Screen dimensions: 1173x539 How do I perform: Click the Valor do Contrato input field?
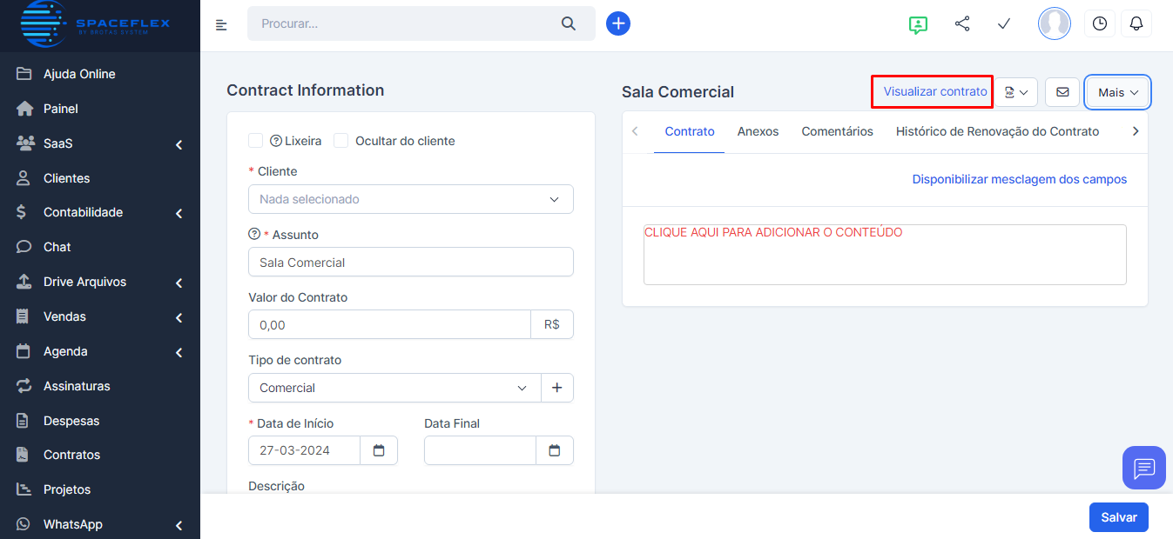pos(389,325)
